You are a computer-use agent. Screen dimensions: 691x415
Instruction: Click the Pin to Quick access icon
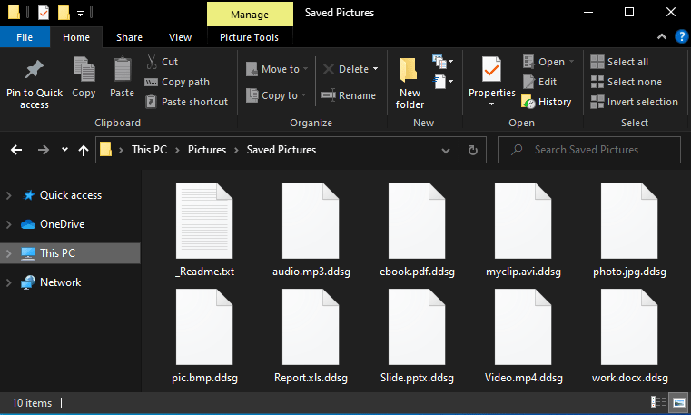tap(34, 70)
